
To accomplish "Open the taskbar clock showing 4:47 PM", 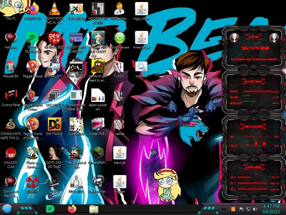I will click(x=271, y=209).
